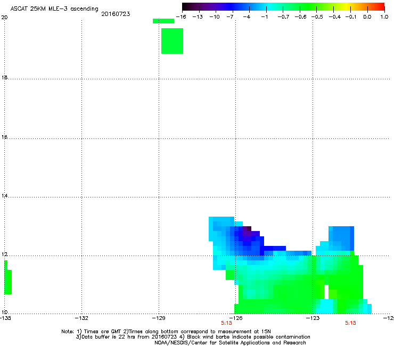Screen dimensions: 394x346
Task: Click the white gap inside the green data area
Action: tap(326, 292)
